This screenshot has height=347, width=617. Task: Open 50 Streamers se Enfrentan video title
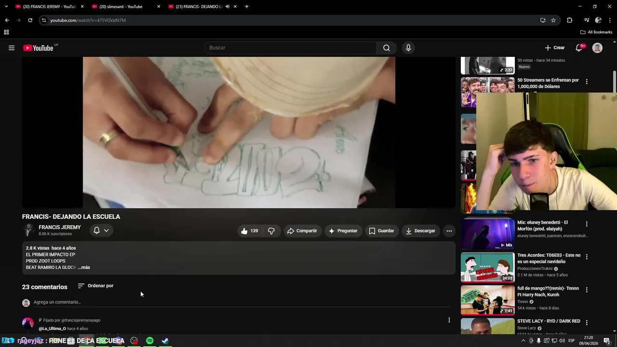point(548,83)
